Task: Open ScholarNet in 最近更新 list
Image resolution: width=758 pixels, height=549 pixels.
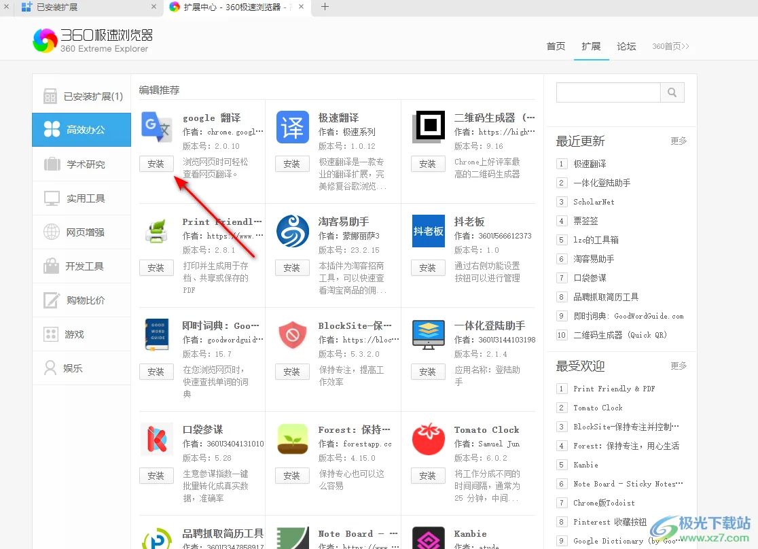Action: [x=594, y=202]
